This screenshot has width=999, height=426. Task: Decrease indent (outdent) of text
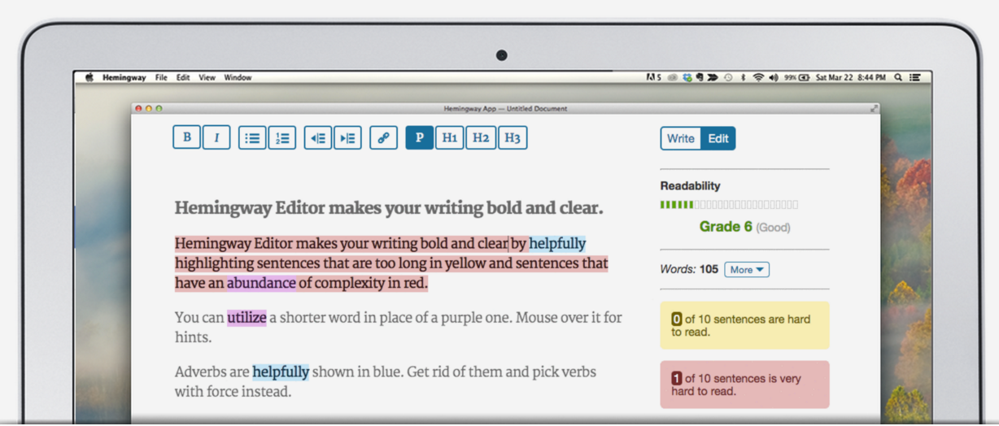pyautogui.click(x=318, y=137)
